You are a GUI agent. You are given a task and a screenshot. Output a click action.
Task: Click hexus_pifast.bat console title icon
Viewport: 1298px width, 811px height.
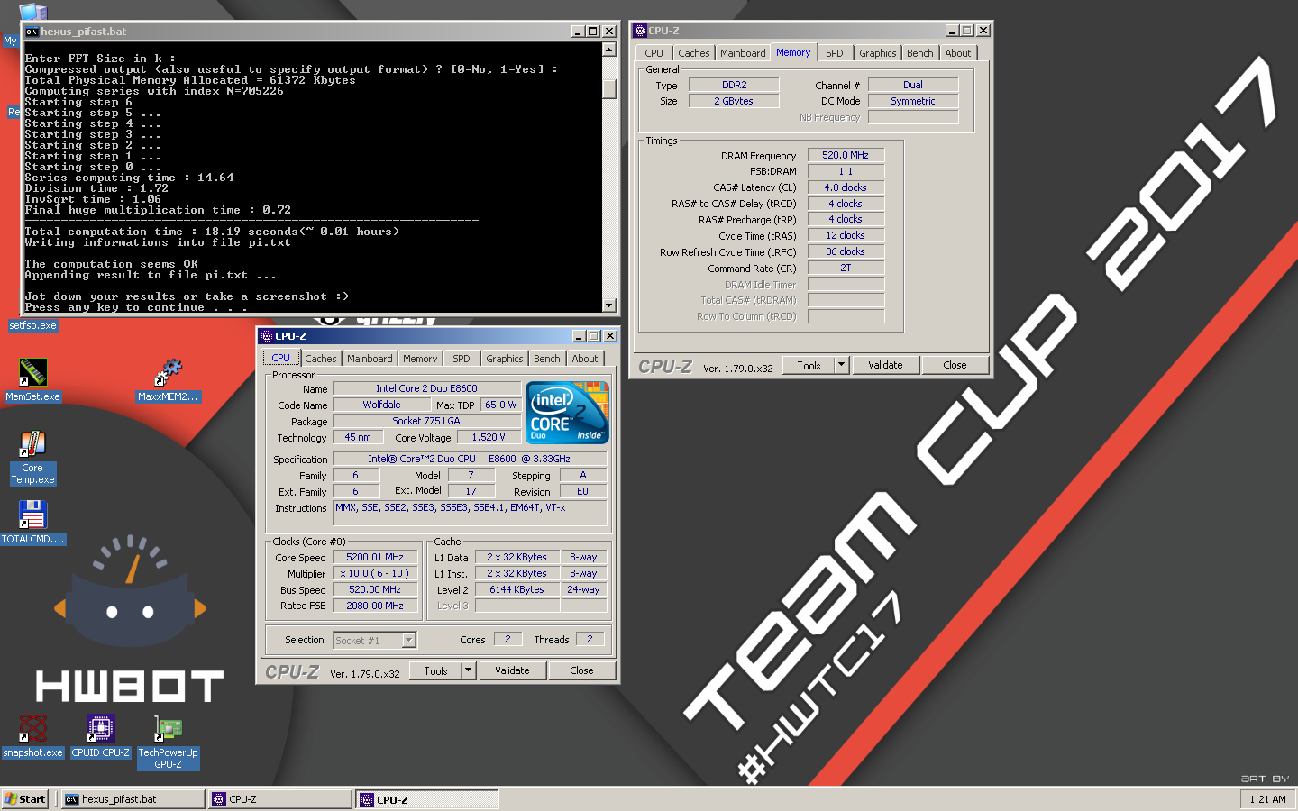[x=32, y=32]
